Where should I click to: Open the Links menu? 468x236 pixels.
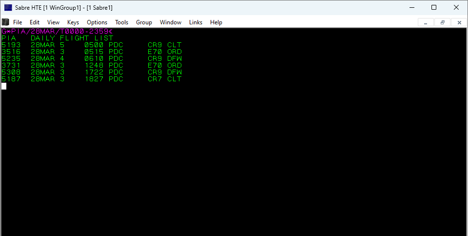tap(195, 22)
